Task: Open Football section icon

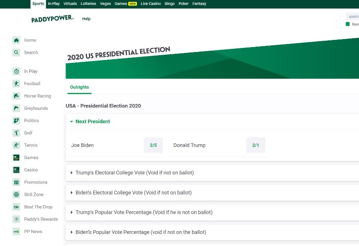Action: pyautogui.click(x=16, y=84)
